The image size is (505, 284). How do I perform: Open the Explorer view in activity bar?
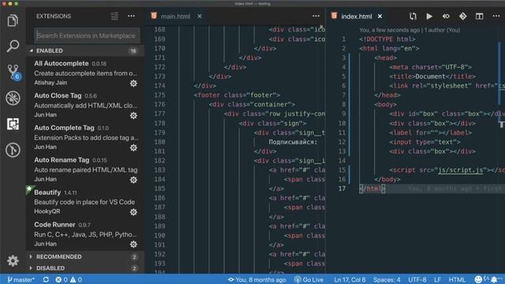coord(13,21)
